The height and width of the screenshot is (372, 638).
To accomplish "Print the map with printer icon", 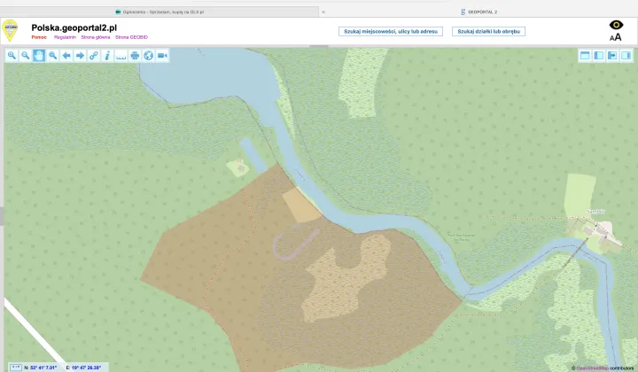I will 135,56.
